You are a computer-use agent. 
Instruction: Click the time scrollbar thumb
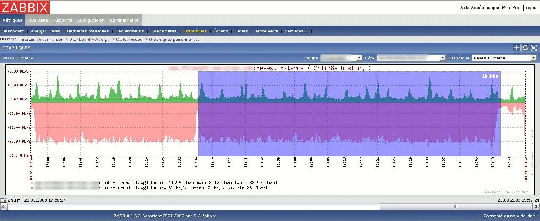coord(455,207)
